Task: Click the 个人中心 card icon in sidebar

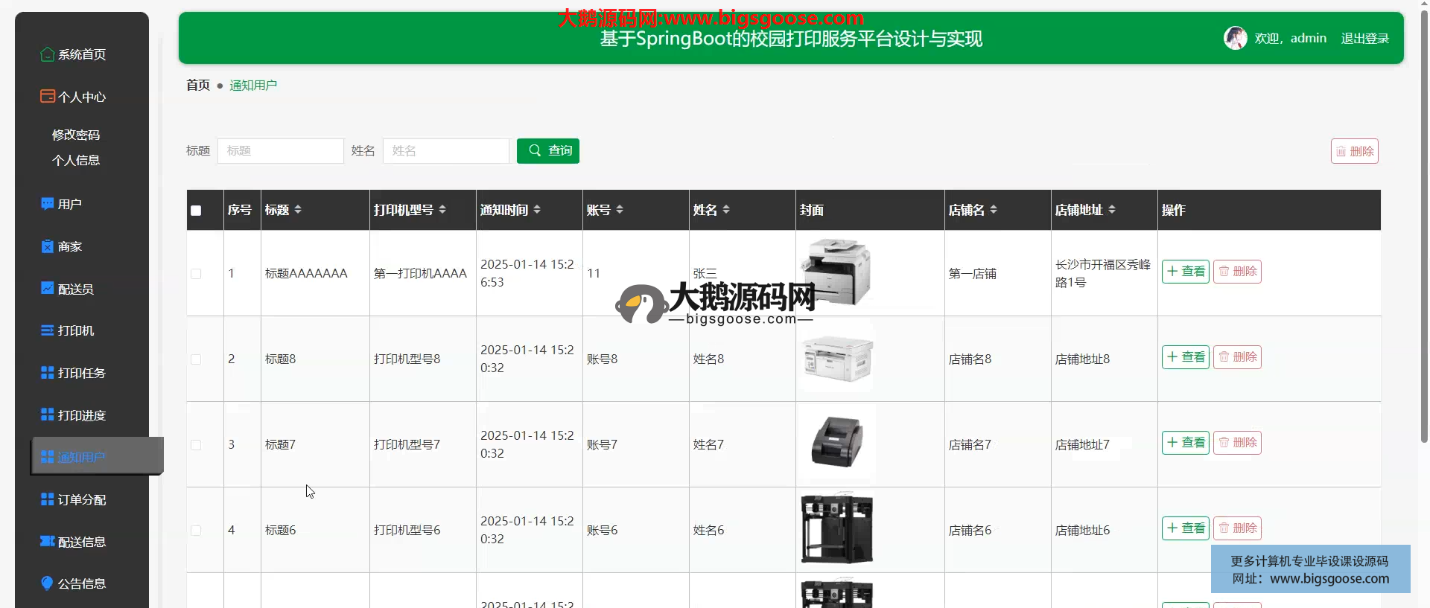Action: pyautogui.click(x=48, y=97)
